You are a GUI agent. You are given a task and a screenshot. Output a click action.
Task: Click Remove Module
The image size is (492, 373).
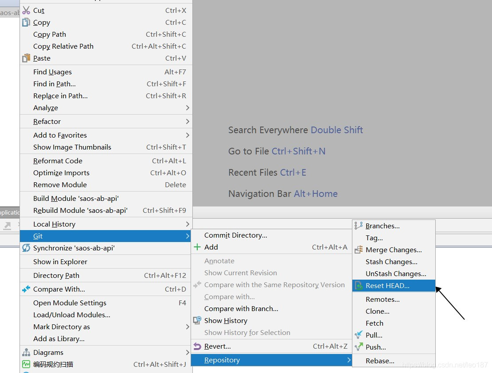tap(106, 185)
